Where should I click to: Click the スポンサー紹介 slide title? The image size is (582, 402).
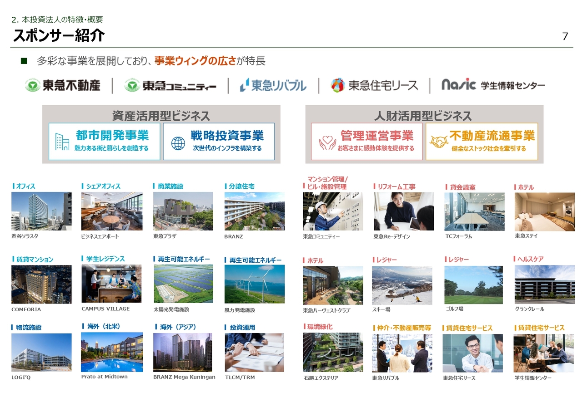point(59,35)
